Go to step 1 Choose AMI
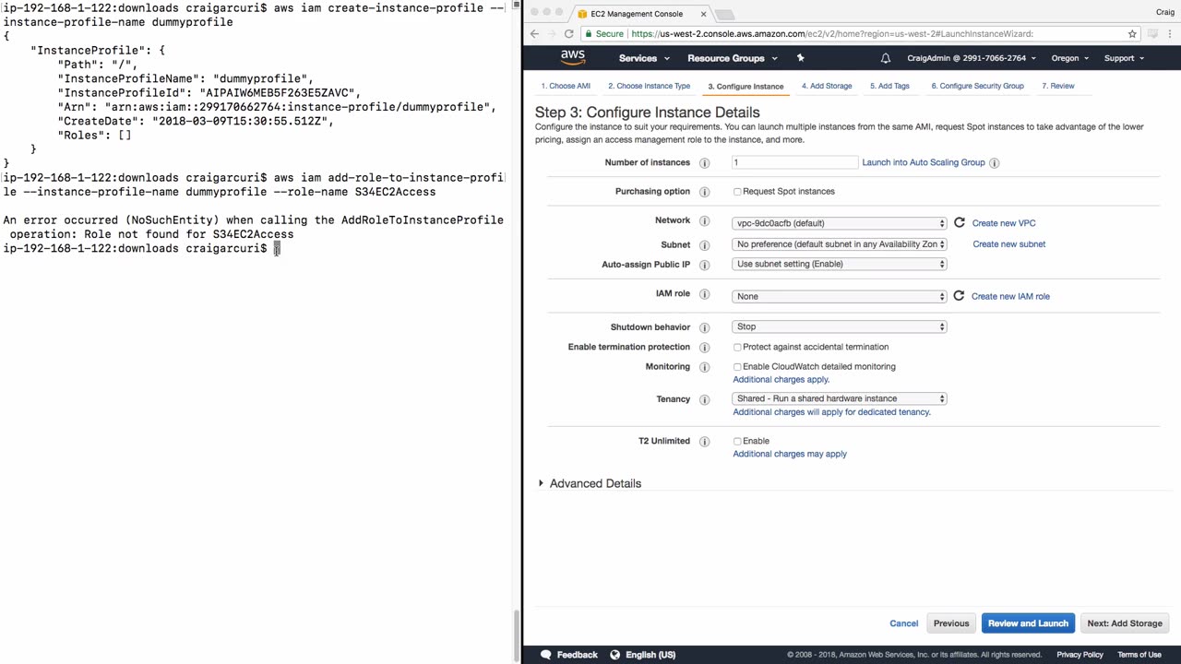This screenshot has height=664, width=1181. tap(566, 86)
